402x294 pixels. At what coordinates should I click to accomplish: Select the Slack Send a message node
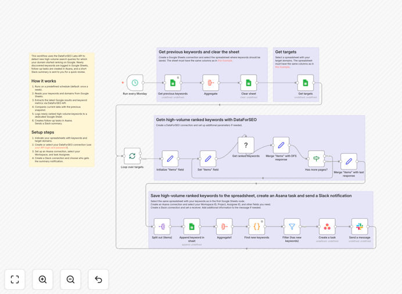(x=360, y=226)
